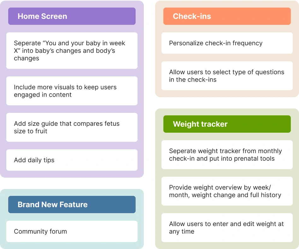Click the separate weight tracker card
Viewport: 299px width, 249px height.
(227, 155)
